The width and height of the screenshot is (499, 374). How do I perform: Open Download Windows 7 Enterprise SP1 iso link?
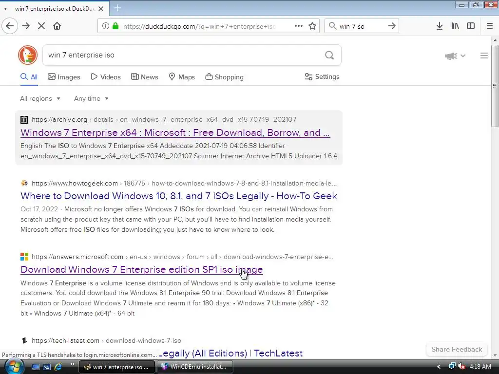[x=142, y=269]
